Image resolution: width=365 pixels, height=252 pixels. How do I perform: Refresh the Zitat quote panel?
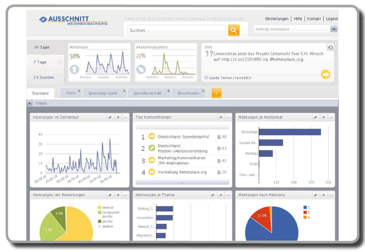330,47
